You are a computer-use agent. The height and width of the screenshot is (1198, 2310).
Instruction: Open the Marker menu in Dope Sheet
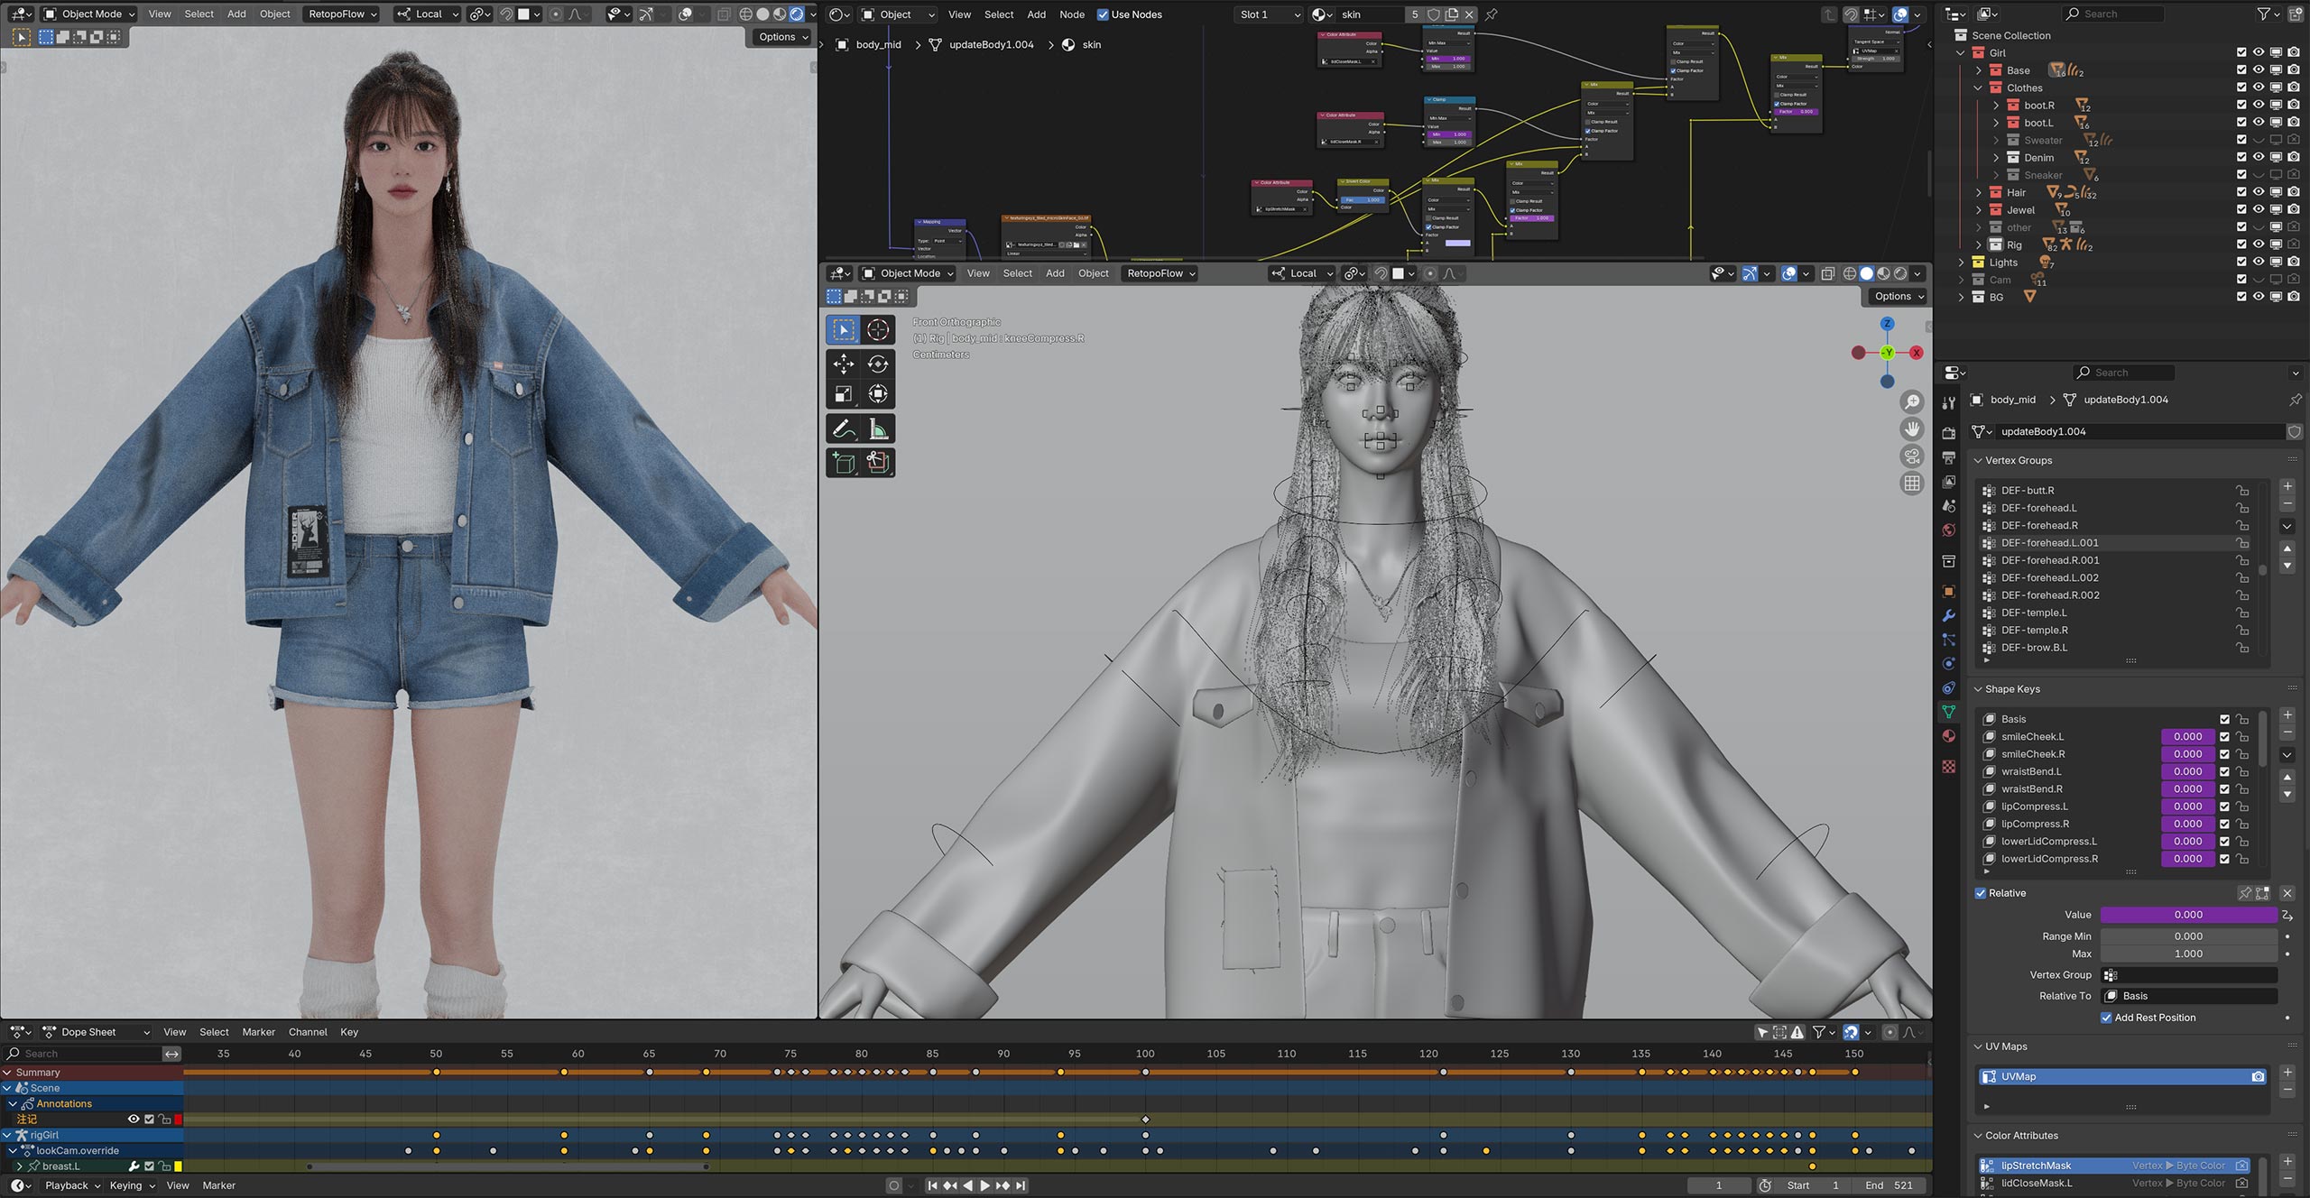tap(259, 1032)
